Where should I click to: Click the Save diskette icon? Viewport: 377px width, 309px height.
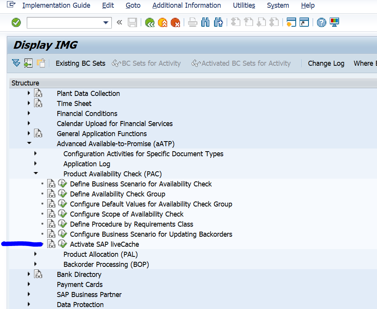coord(132,22)
